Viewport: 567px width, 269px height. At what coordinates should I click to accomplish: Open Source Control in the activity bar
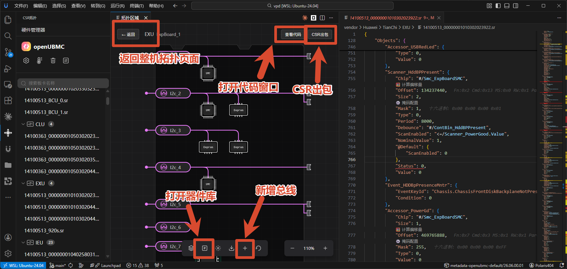click(x=8, y=52)
